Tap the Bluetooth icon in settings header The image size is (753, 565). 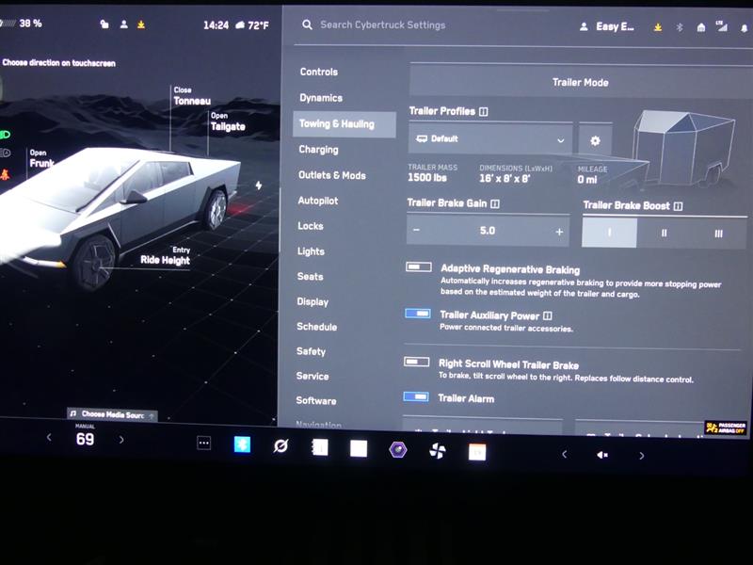click(679, 27)
